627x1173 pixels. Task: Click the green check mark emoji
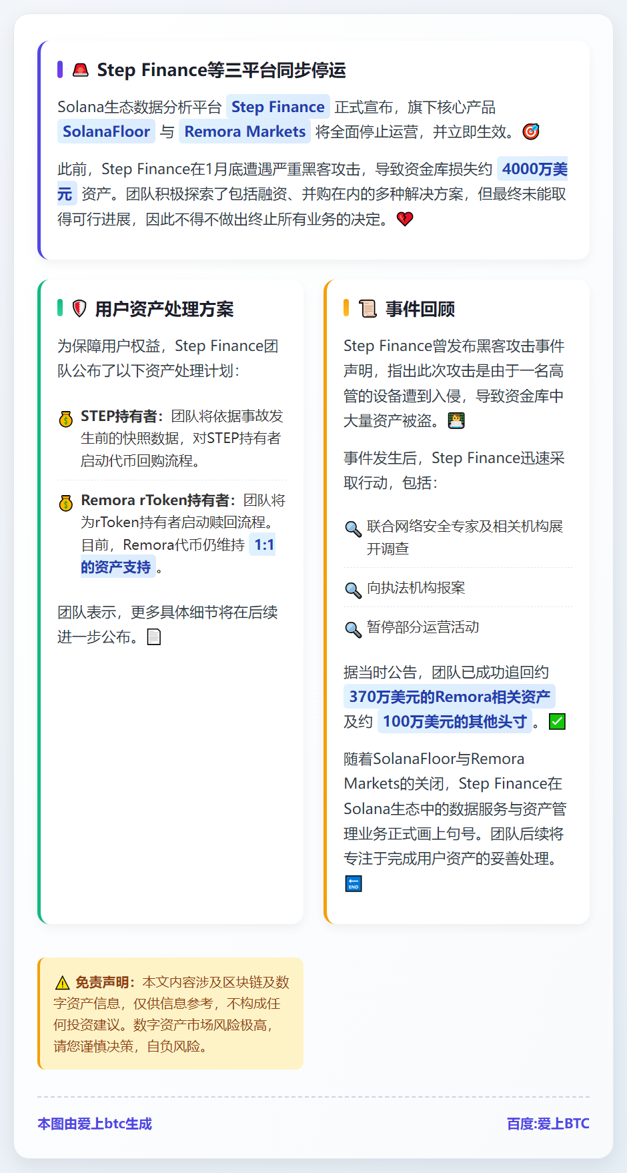tap(557, 721)
